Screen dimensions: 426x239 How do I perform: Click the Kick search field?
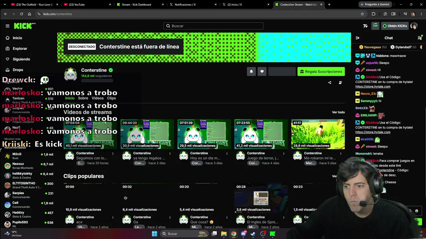[x=213, y=26]
